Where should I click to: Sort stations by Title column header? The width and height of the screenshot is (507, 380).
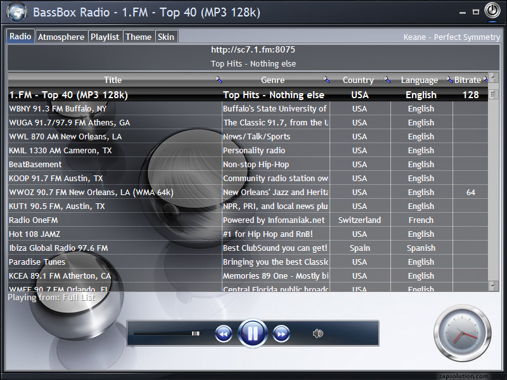113,80
